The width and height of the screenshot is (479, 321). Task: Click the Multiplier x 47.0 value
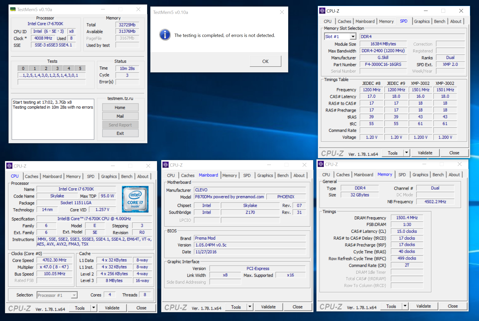55,267
